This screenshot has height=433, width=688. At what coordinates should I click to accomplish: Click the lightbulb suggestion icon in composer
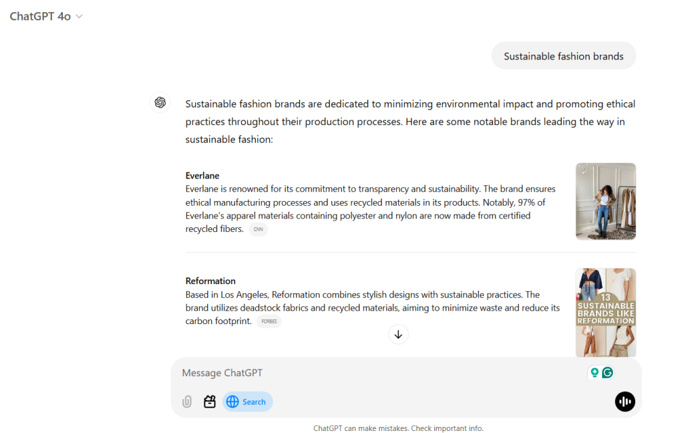594,373
